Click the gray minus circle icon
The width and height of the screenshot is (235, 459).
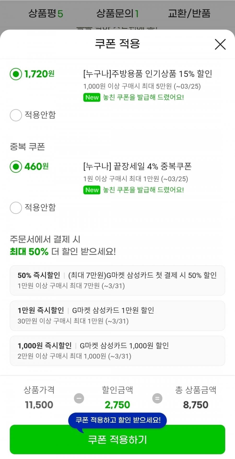pyautogui.click(x=79, y=398)
